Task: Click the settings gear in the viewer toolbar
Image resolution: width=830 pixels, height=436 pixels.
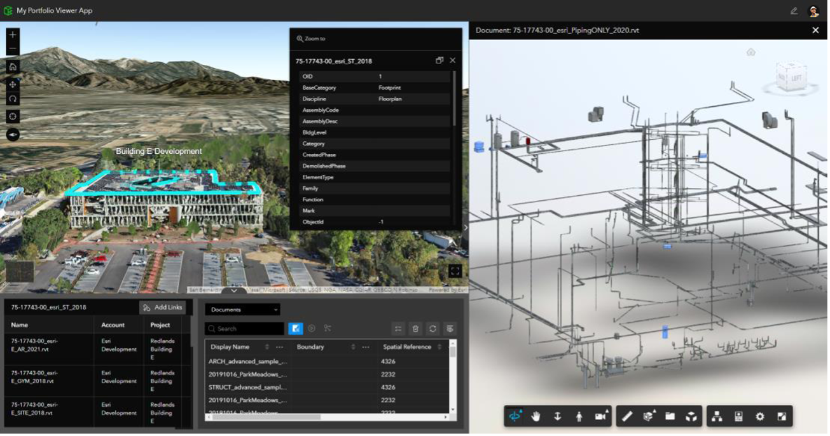Action: [759, 416]
